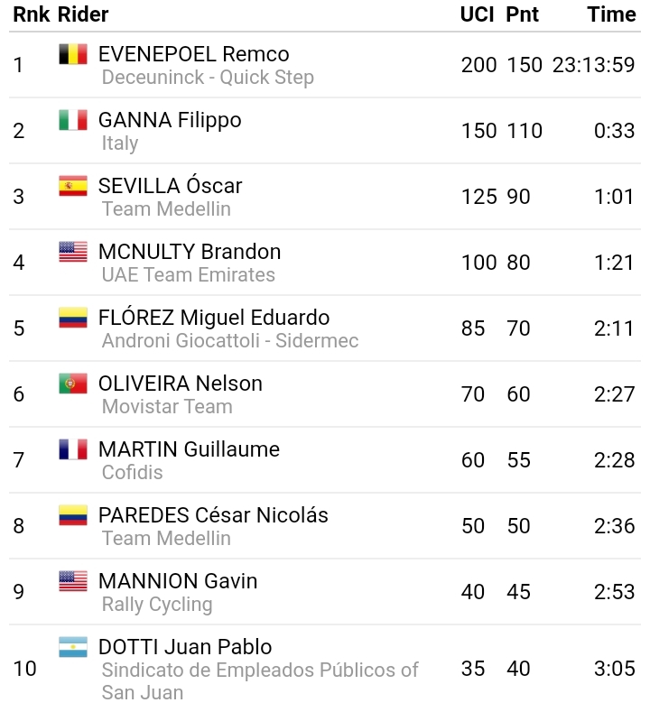Screen dimensions: 650x712
Task: Sort by the UCI column header
Action: (477, 14)
